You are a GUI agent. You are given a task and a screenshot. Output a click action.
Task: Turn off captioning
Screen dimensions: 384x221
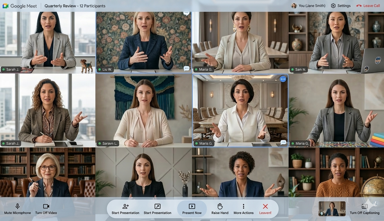click(x=365, y=209)
